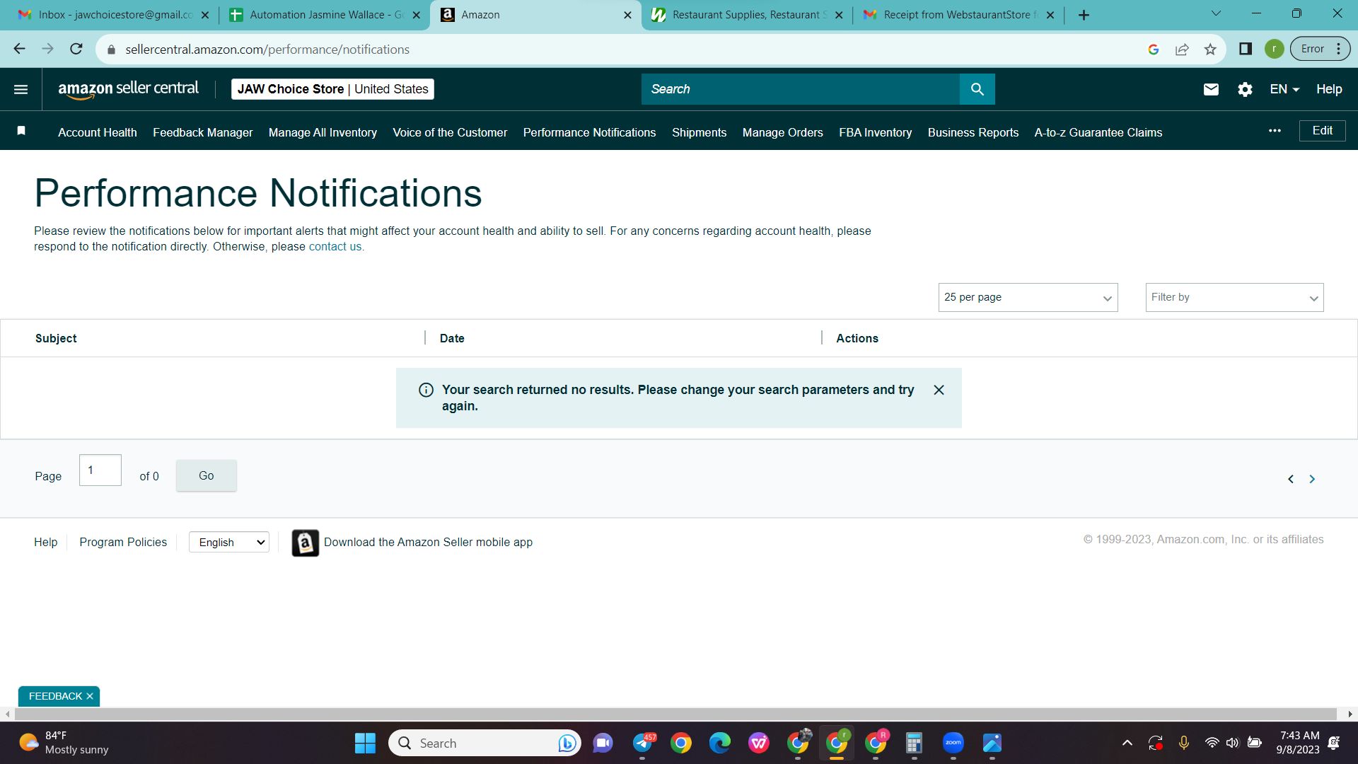1358x764 pixels.
Task: Click the Edit navigation button
Action: tap(1323, 131)
